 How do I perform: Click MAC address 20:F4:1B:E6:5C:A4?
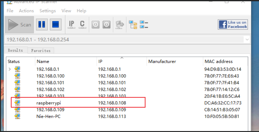tap(222, 96)
